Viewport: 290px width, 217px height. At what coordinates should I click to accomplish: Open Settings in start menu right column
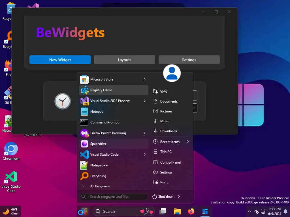point(171,172)
